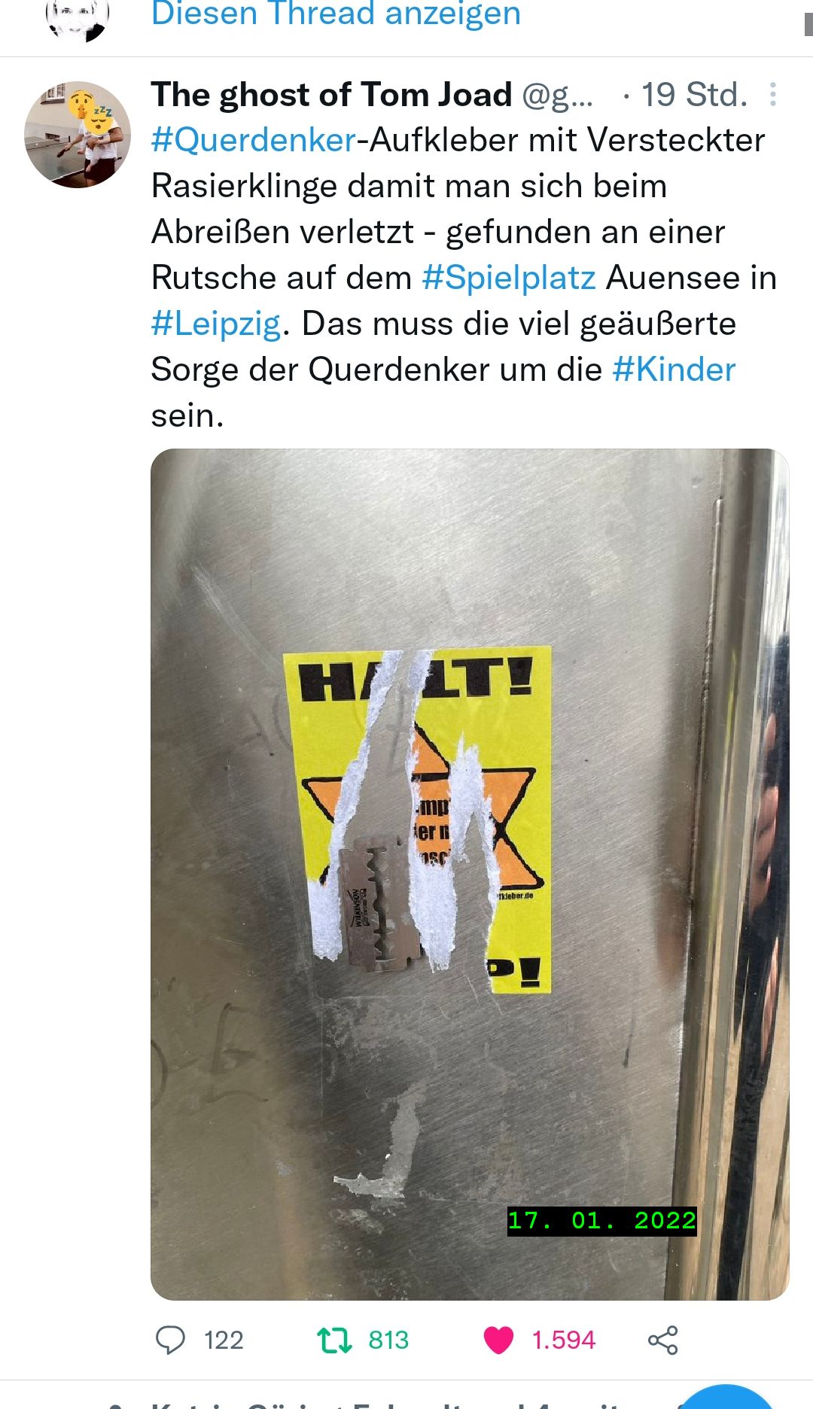Tap the truncated @g... username handle
The height and width of the screenshot is (1409, 813).
click(558, 95)
